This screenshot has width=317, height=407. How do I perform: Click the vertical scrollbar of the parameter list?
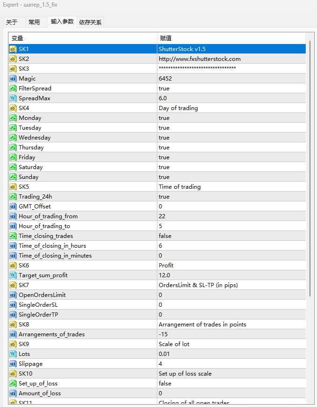click(310, 169)
